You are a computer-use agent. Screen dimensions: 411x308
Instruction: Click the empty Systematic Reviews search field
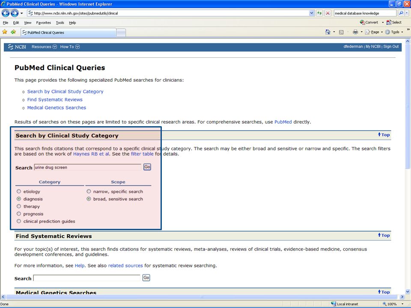87,278
